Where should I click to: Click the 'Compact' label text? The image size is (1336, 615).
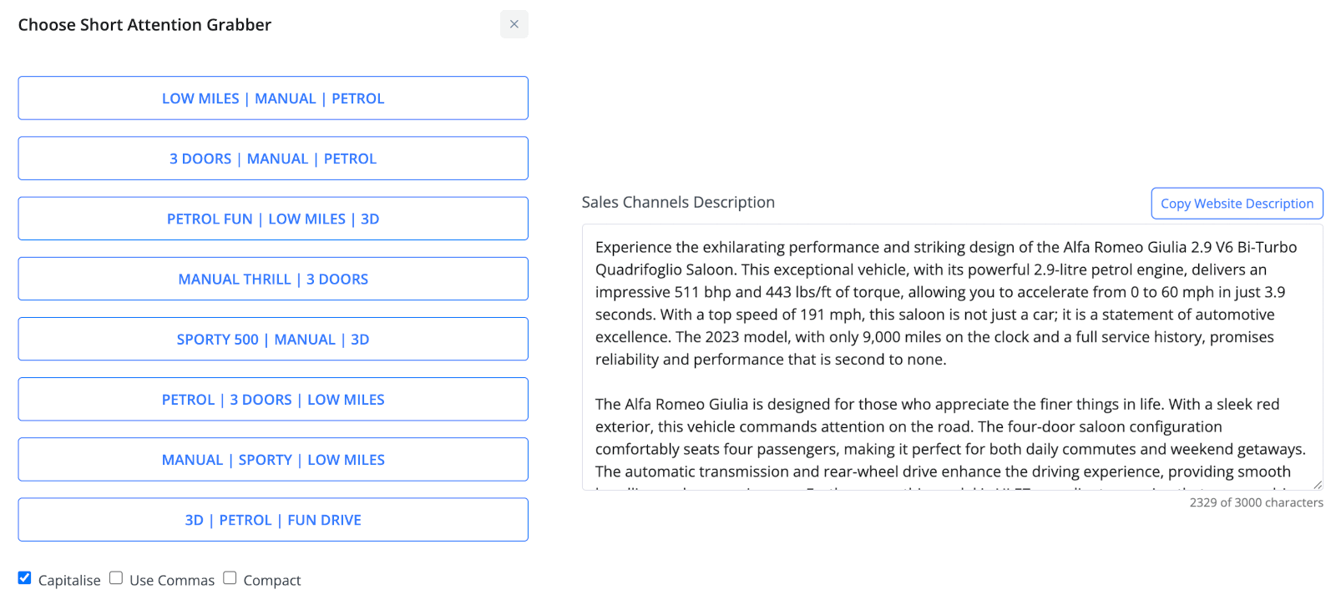(x=271, y=581)
